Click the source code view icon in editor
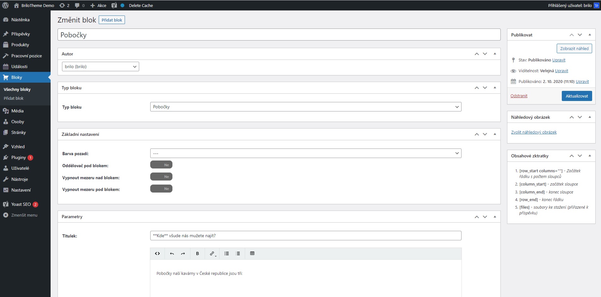The height and width of the screenshot is (297, 601). (x=157, y=254)
